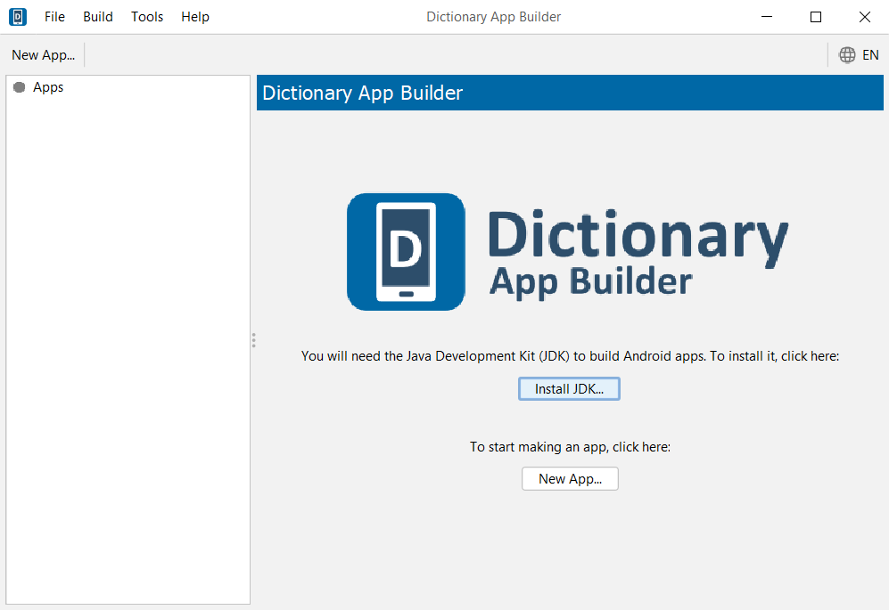Open the EN language selector
This screenshot has width=889, height=610.
[870, 55]
